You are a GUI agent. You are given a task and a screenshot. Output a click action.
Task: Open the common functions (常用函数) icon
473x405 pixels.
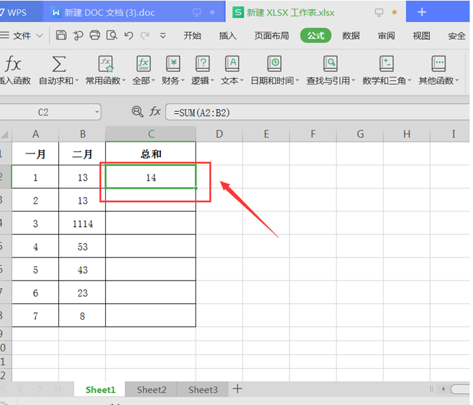(105, 64)
